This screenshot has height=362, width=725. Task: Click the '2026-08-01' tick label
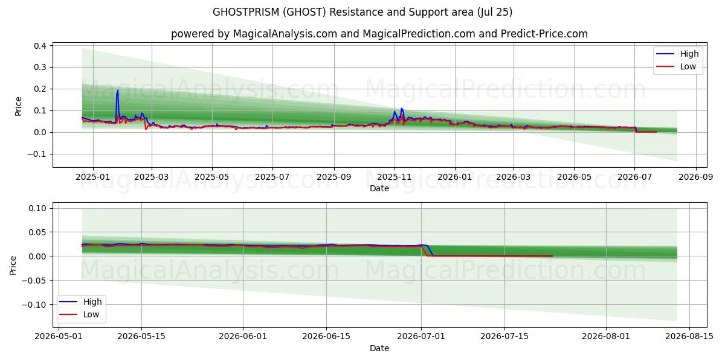606,337
